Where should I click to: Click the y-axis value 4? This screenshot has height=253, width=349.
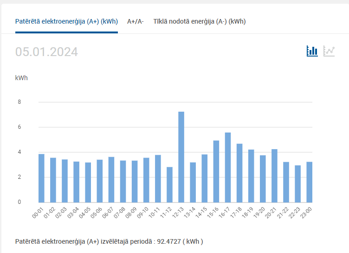(x=19, y=152)
